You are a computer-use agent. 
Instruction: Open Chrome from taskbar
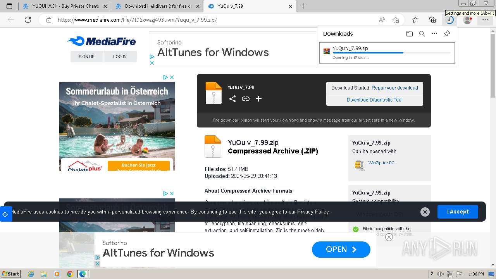70,274
